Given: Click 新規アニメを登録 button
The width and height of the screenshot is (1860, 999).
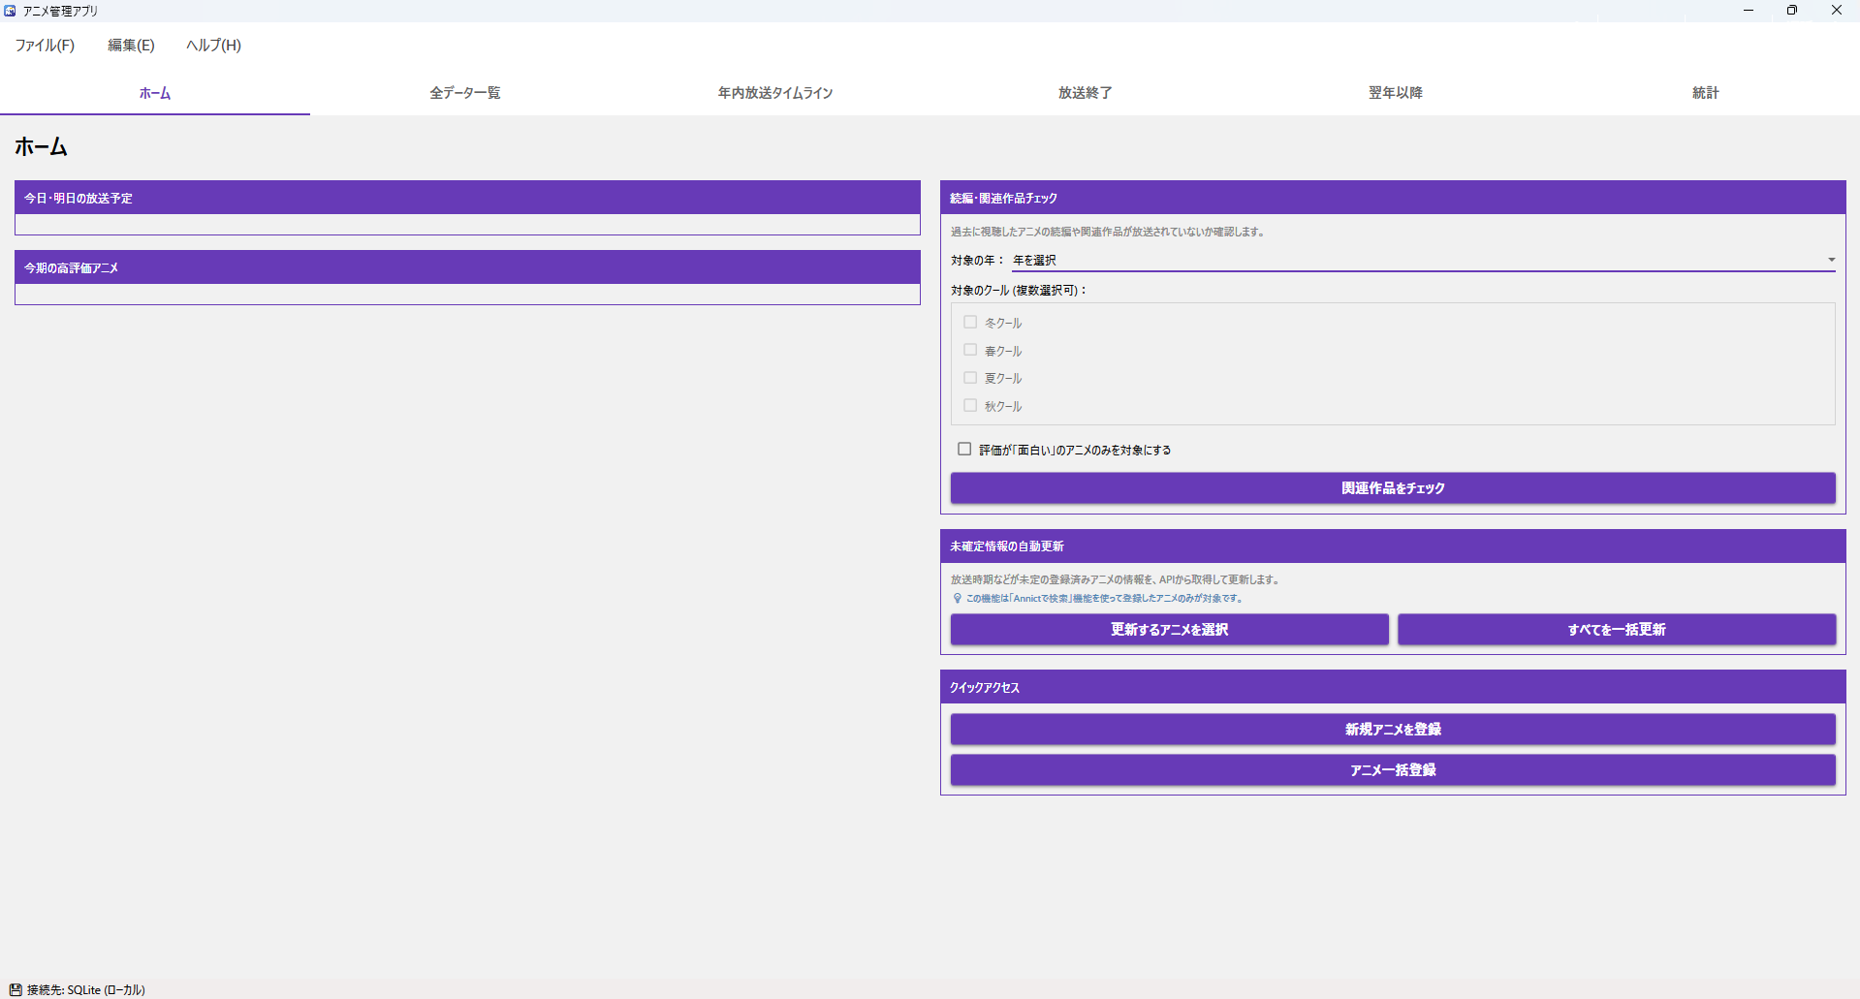Looking at the screenshot, I should point(1393,730).
